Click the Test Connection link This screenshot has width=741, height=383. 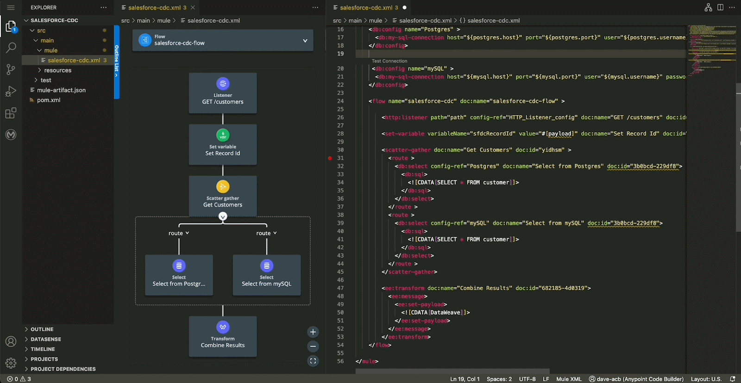point(389,61)
